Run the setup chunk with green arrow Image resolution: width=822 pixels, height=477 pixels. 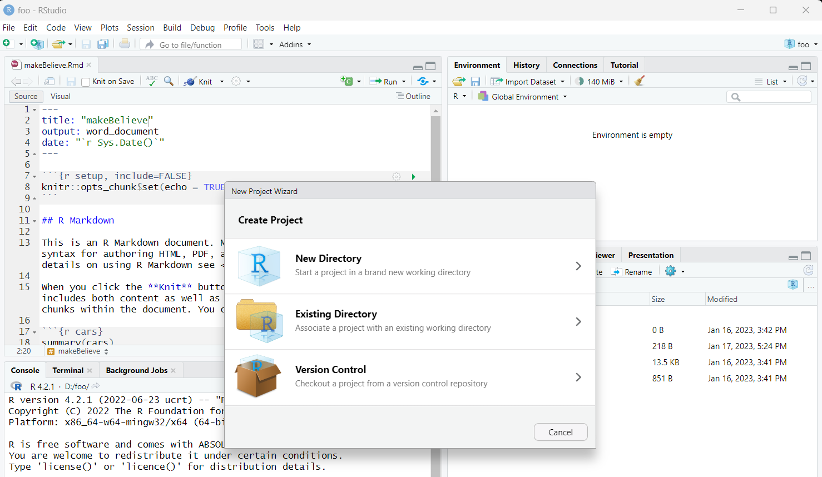[x=413, y=177]
